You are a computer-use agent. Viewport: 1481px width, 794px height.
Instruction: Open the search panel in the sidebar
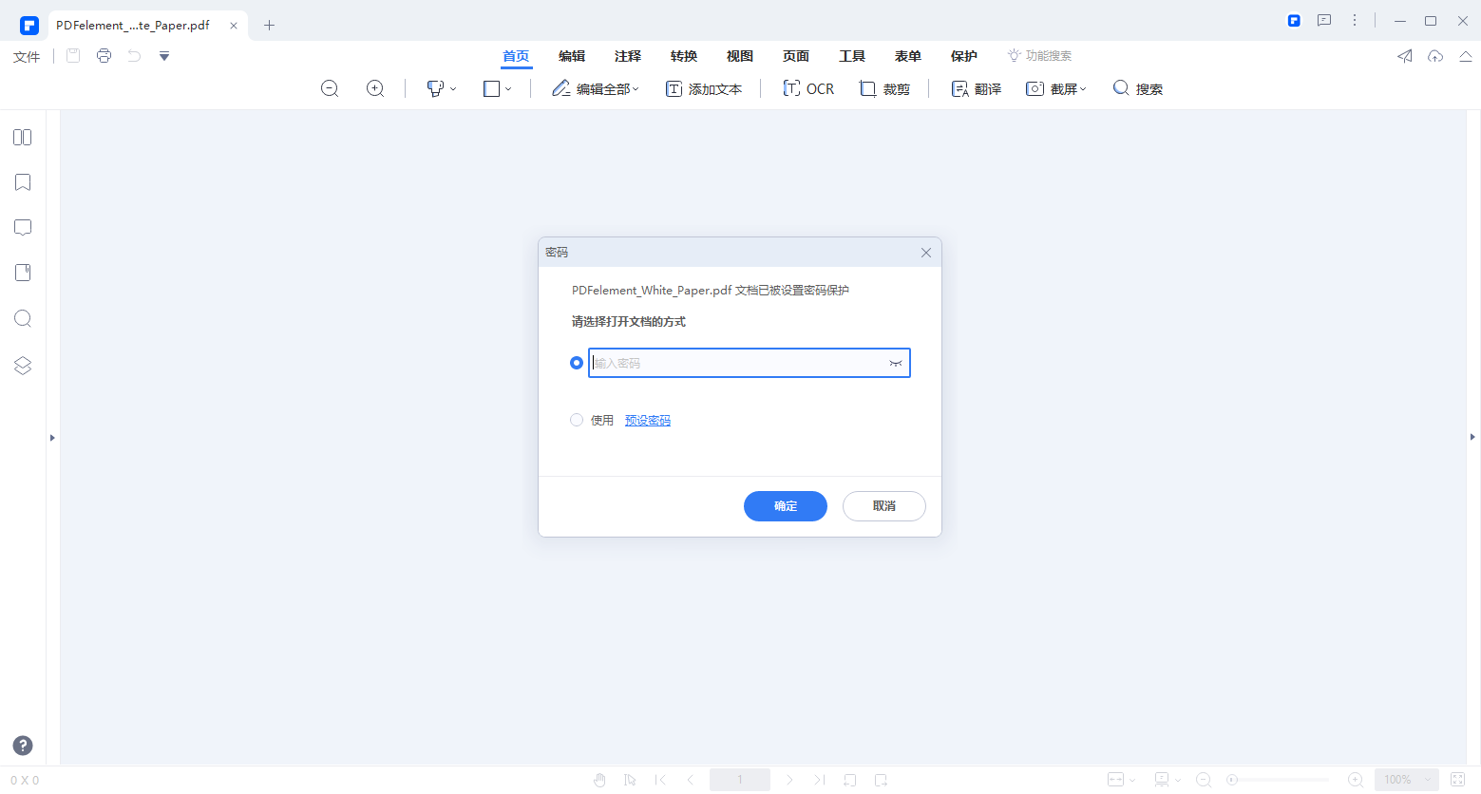click(x=22, y=318)
